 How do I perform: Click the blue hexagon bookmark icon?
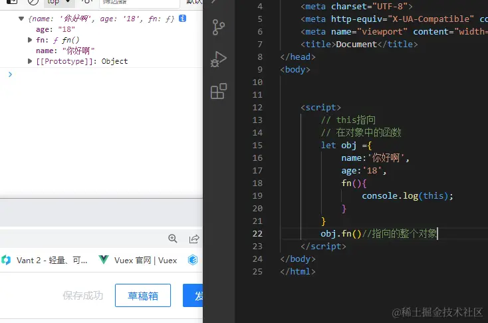[193, 260]
